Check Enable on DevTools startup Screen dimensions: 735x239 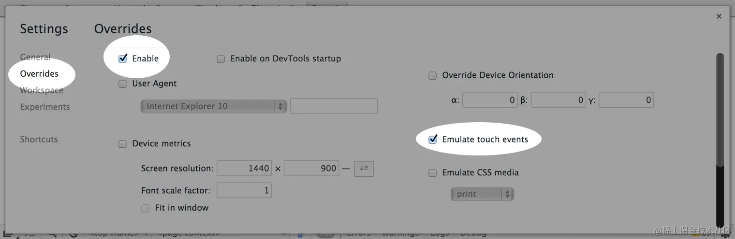221,59
